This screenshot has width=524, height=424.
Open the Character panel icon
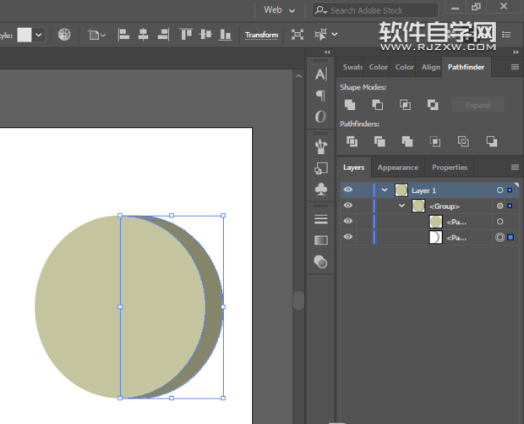pyautogui.click(x=321, y=74)
